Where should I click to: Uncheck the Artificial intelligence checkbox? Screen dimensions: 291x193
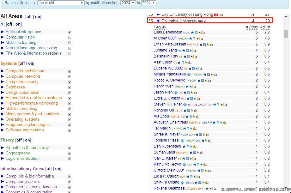coord(70,32)
